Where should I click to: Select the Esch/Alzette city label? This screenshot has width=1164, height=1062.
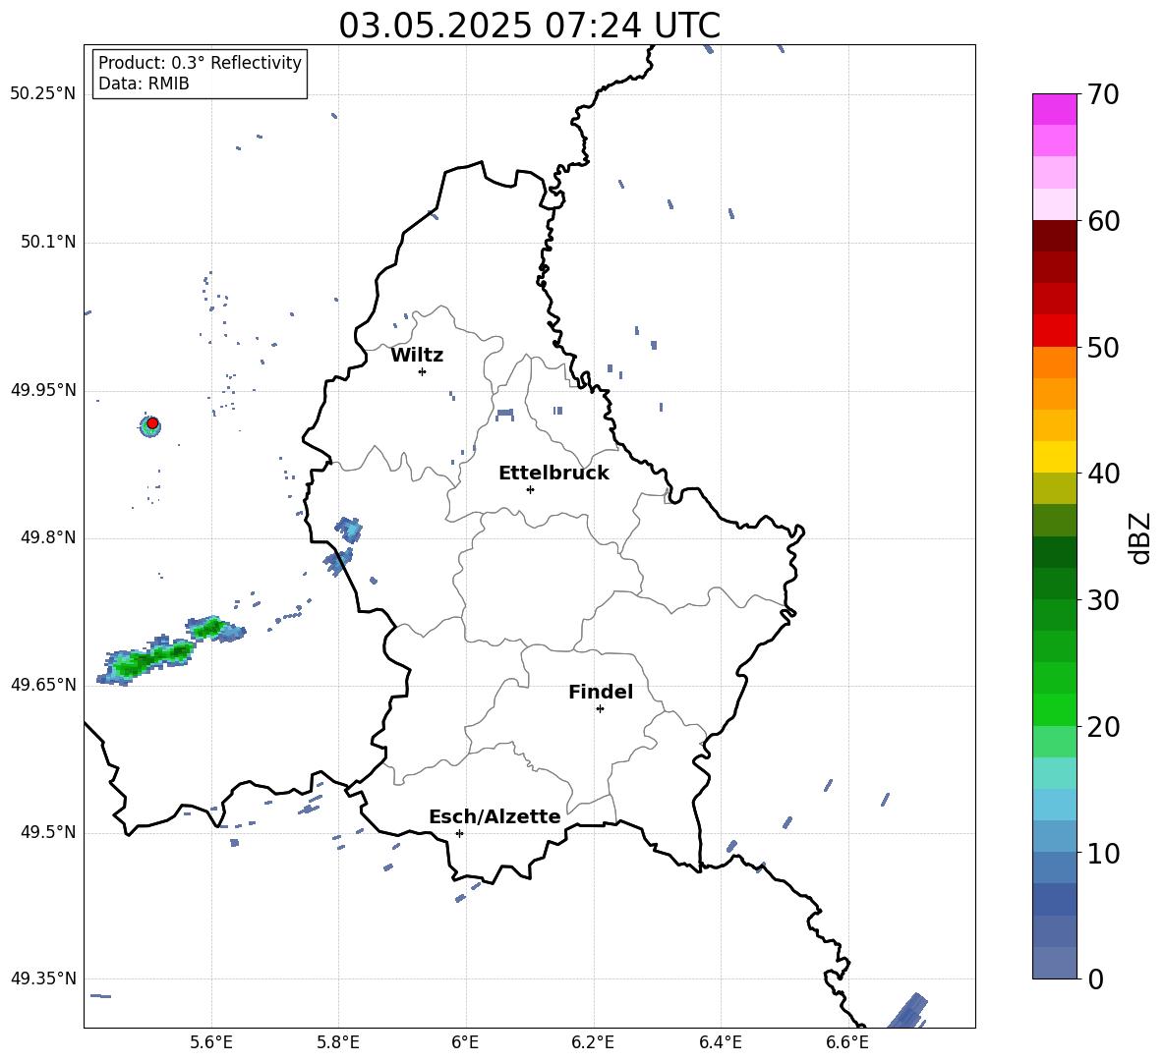[495, 816]
